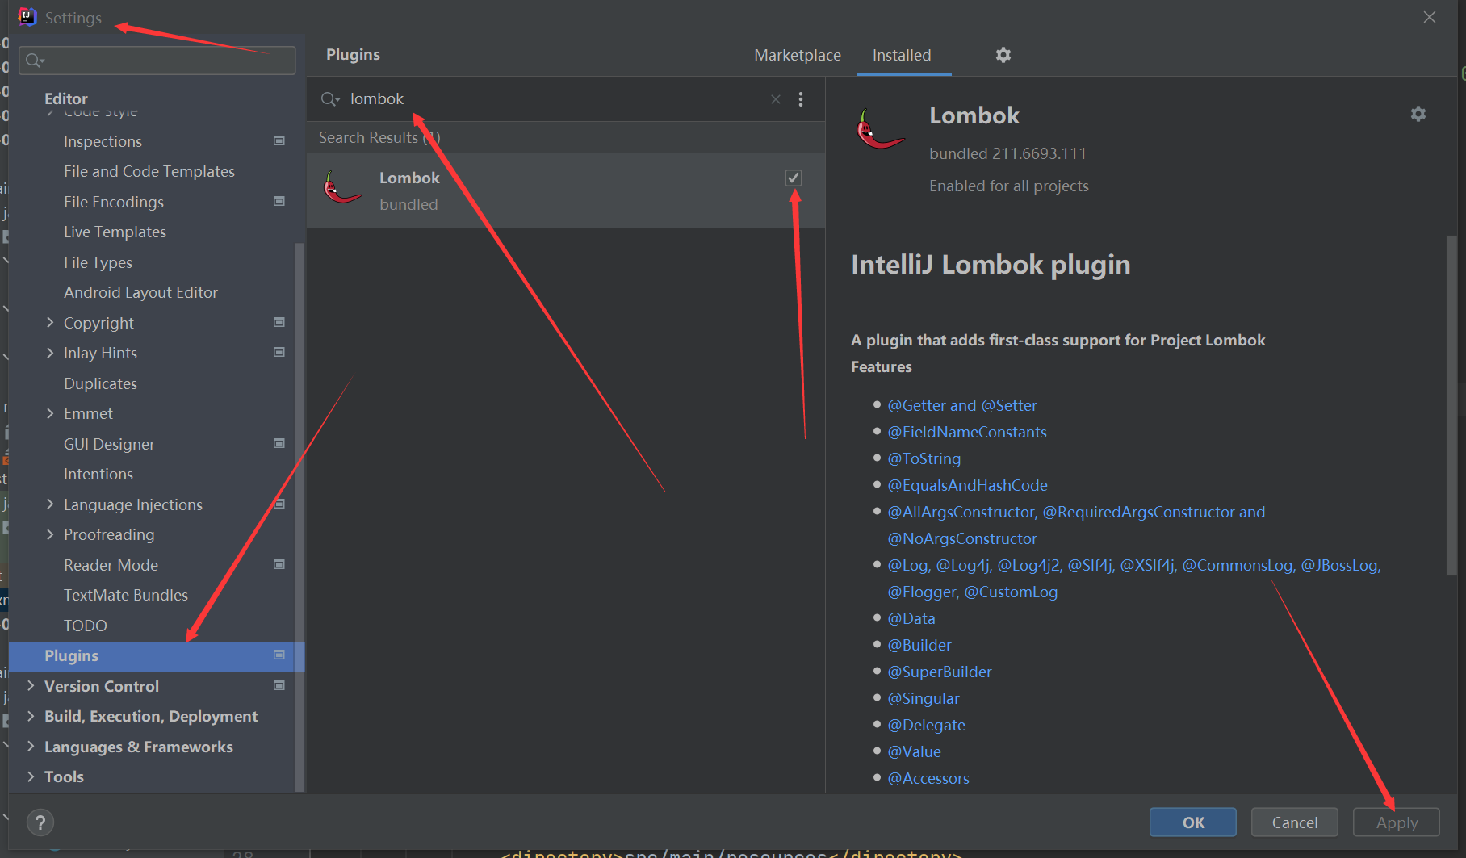Expand the Version Control section
1466x858 pixels.
click(31, 686)
